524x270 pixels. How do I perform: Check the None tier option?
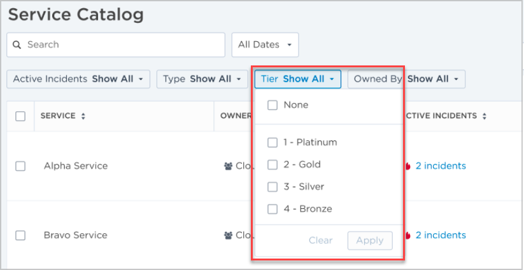tap(273, 105)
